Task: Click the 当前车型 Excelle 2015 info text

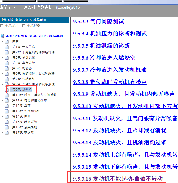Action: click(40, 7)
